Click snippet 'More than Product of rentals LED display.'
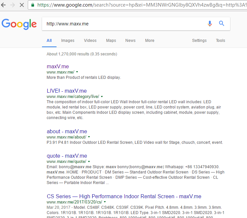247x218 pixels. tap(84, 78)
